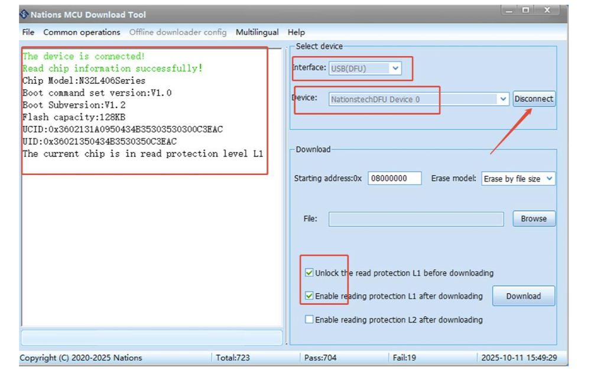Maximize the download tool window

526,11
